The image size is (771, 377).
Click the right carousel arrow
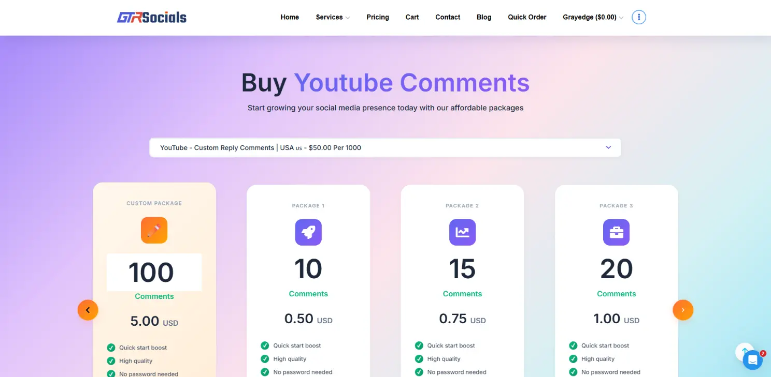(683, 310)
